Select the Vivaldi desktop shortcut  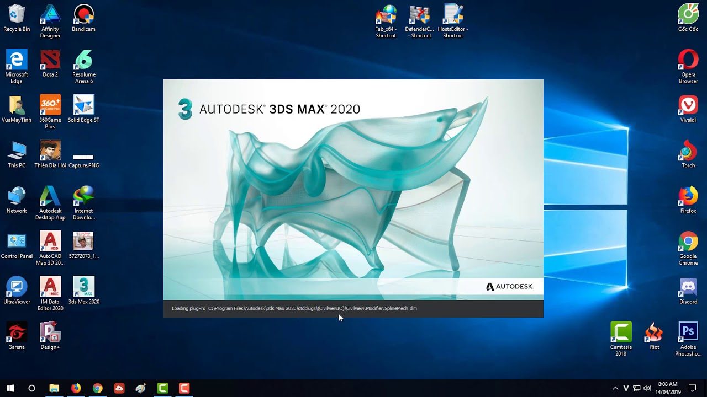[x=688, y=109]
